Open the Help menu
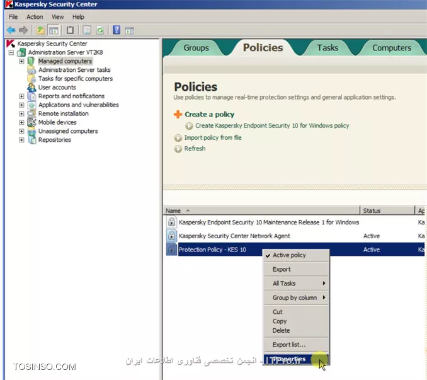 pyautogui.click(x=78, y=17)
